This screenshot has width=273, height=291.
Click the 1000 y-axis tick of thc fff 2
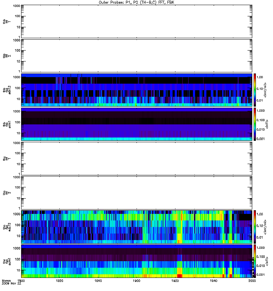(x=16, y=177)
